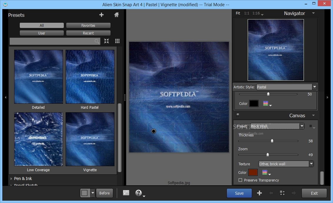Image resolution: width=333 pixels, height=203 pixels.
Task: Click the Softpedia.jpg file name
Action: pyautogui.click(x=179, y=183)
